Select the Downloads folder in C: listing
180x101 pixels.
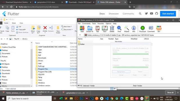(42, 58)
